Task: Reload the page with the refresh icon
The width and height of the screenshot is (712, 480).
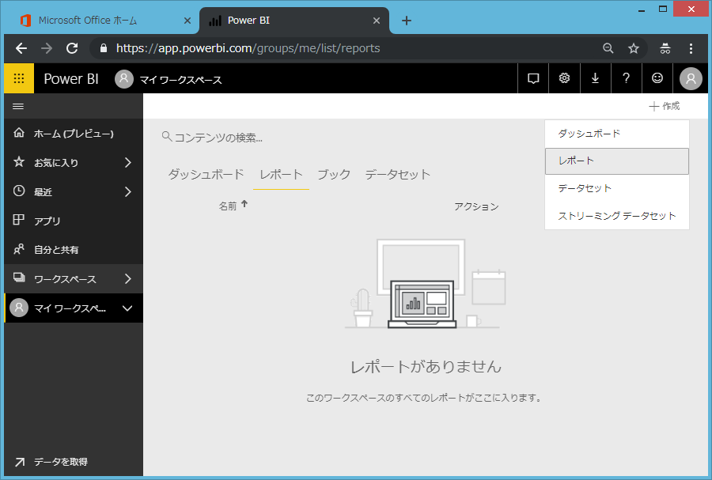Action: (x=72, y=48)
